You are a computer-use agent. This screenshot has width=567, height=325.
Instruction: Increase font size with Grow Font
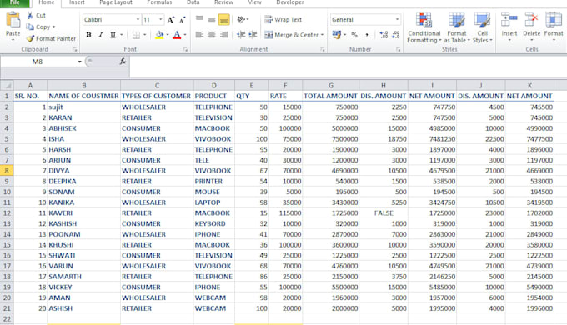(x=171, y=19)
